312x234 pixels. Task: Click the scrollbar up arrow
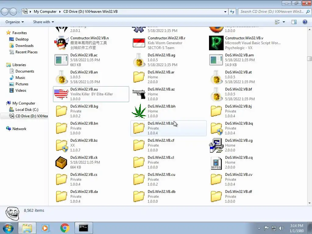click(x=310, y=30)
